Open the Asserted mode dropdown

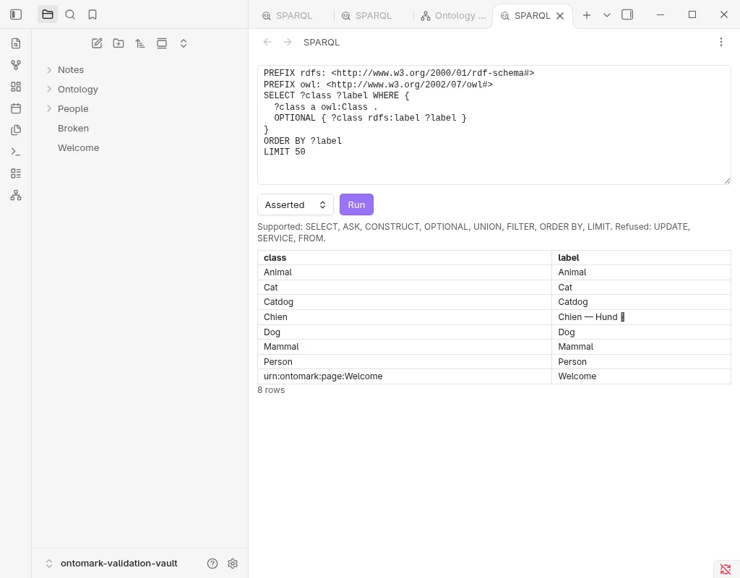(296, 204)
